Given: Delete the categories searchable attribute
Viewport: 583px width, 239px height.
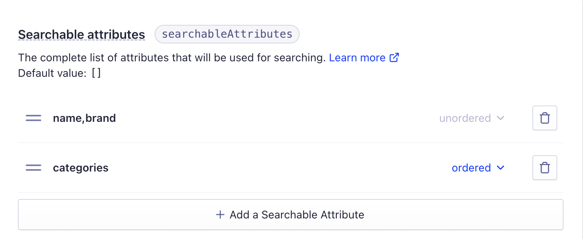Looking at the screenshot, I should (x=544, y=168).
